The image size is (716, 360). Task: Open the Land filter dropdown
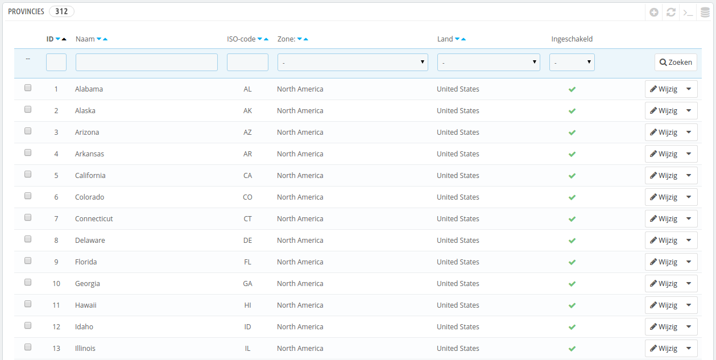click(x=489, y=63)
